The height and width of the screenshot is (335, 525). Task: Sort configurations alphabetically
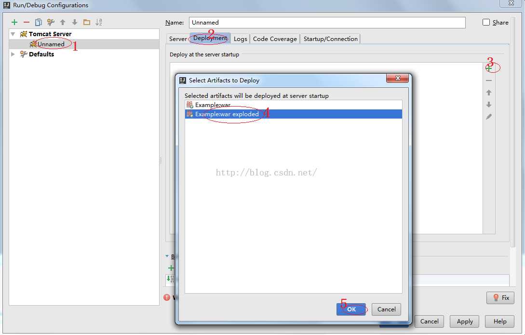[x=99, y=23]
